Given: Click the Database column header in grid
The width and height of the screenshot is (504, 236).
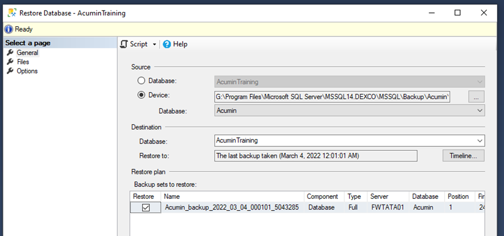Looking at the screenshot, I should click(x=426, y=197).
